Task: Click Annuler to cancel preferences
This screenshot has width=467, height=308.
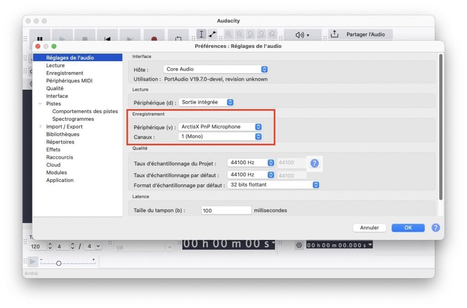Action: point(369,228)
